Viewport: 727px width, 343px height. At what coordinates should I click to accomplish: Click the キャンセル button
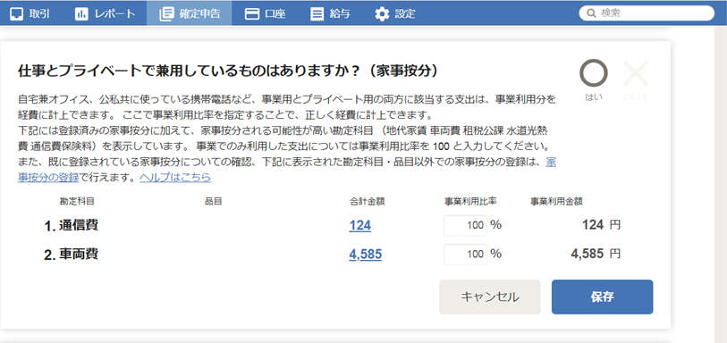490,297
